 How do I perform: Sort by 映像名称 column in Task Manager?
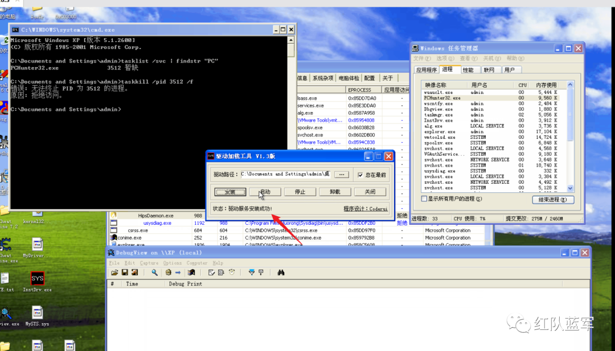(444, 85)
